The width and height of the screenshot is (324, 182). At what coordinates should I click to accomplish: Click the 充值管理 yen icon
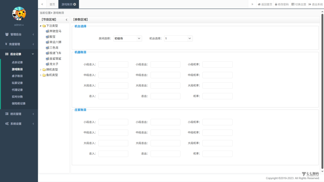click(6, 44)
